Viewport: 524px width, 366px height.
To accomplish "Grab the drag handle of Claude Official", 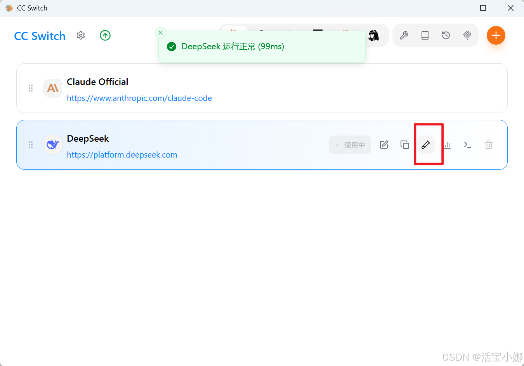I will 31,88.
